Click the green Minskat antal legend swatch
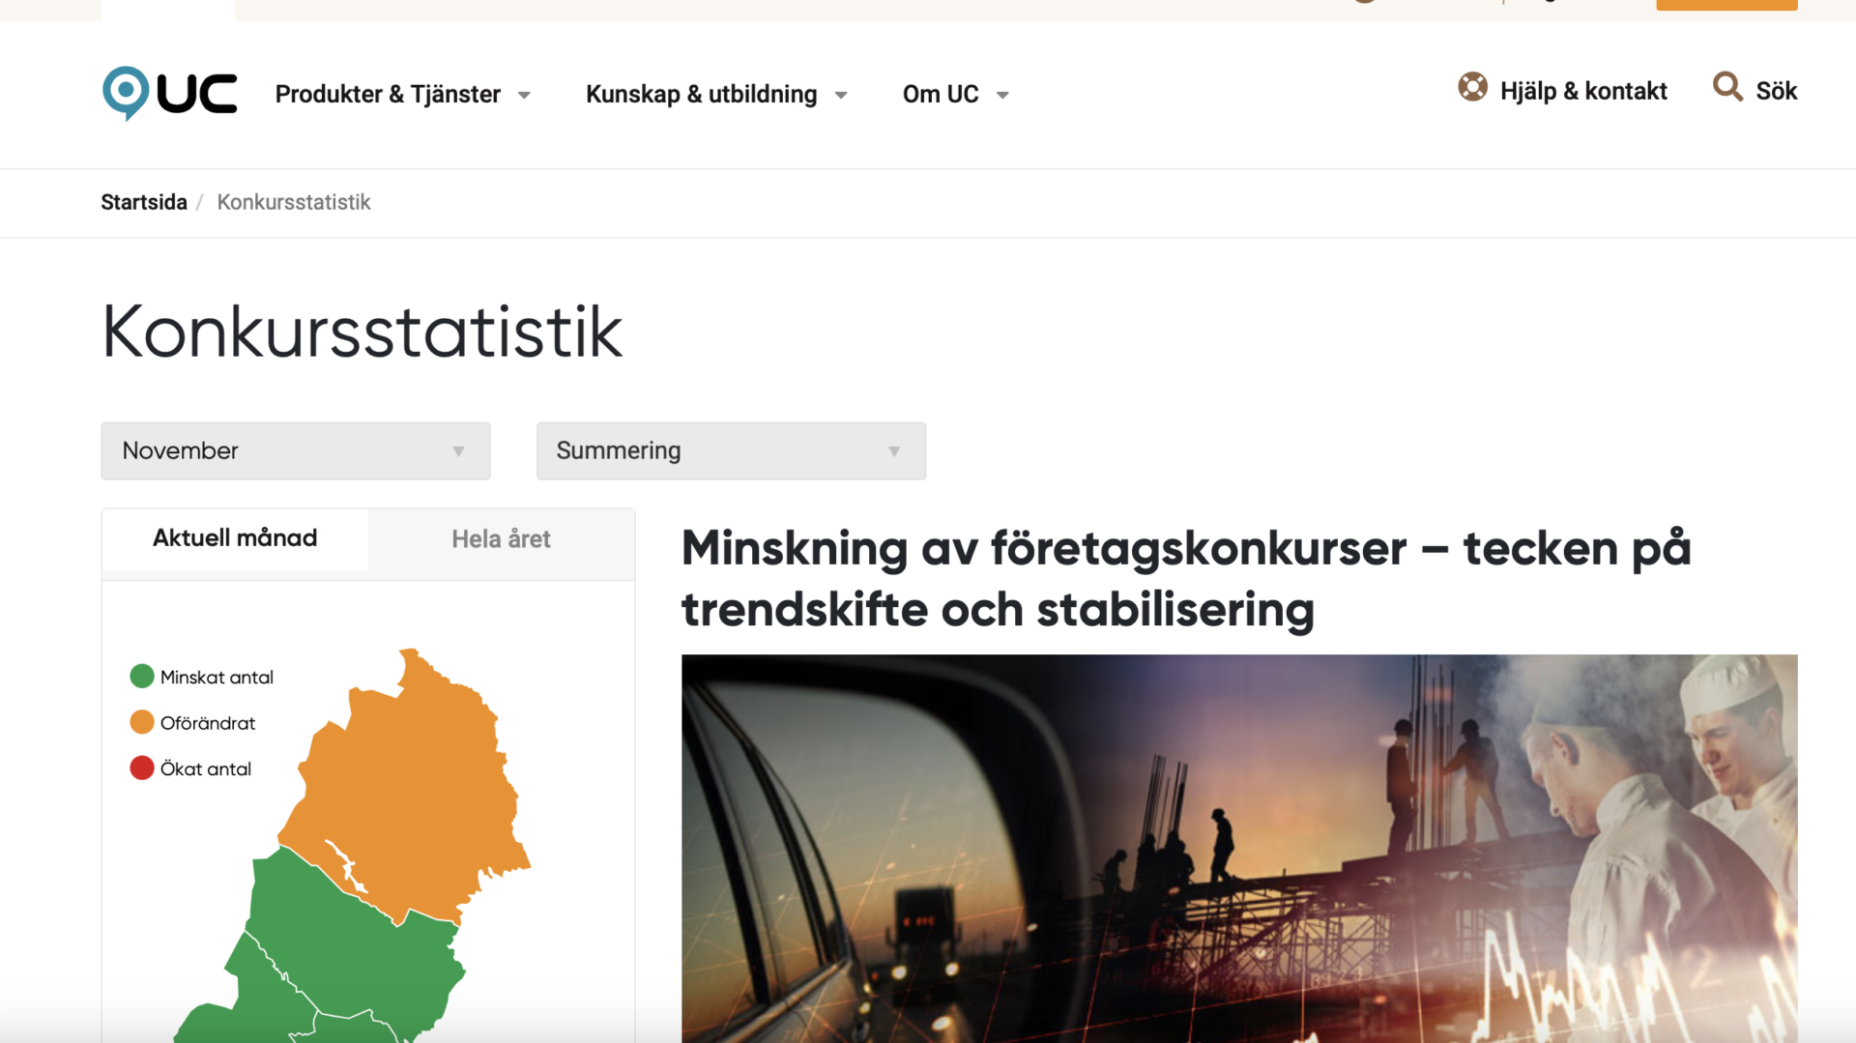 coord(142,677)
